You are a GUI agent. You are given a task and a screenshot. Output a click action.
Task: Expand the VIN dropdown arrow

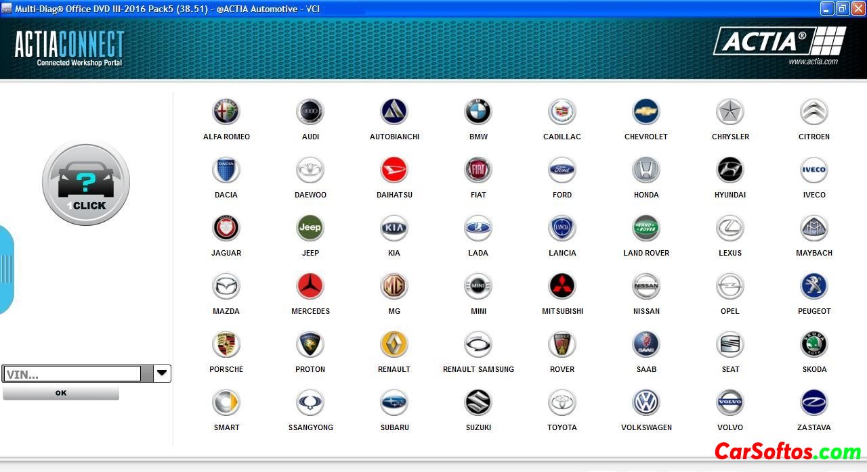click(162, 373)
